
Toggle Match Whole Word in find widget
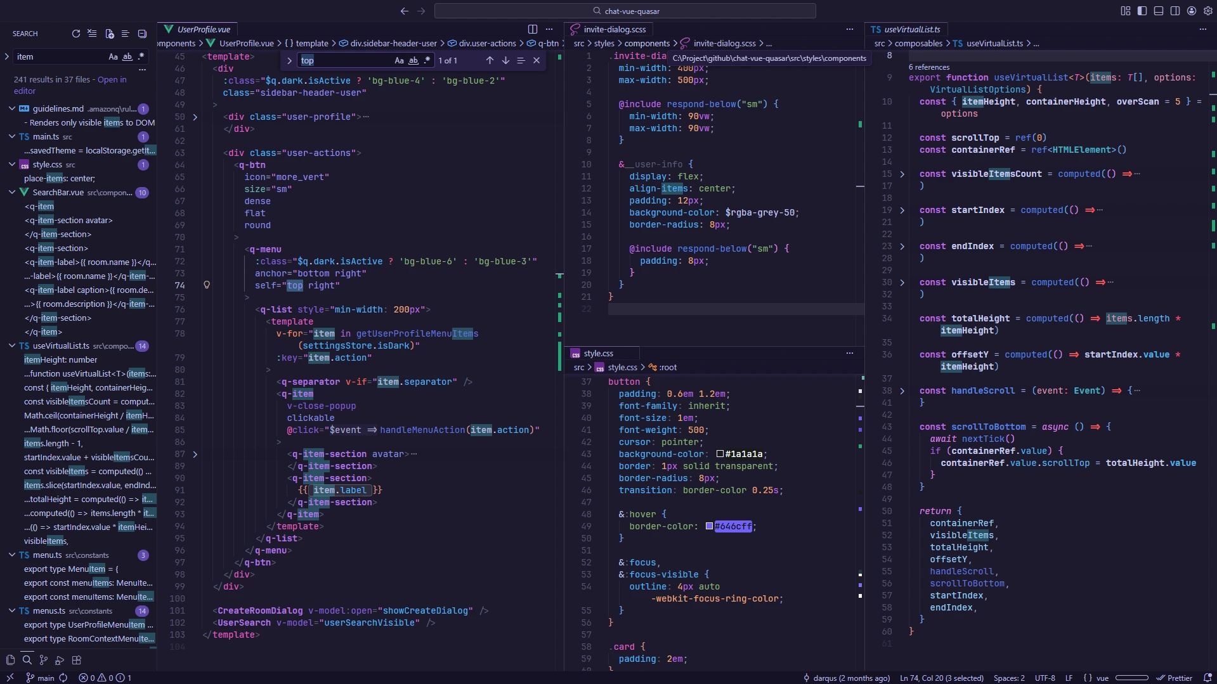pyautogui.click(x=413, y=60)
